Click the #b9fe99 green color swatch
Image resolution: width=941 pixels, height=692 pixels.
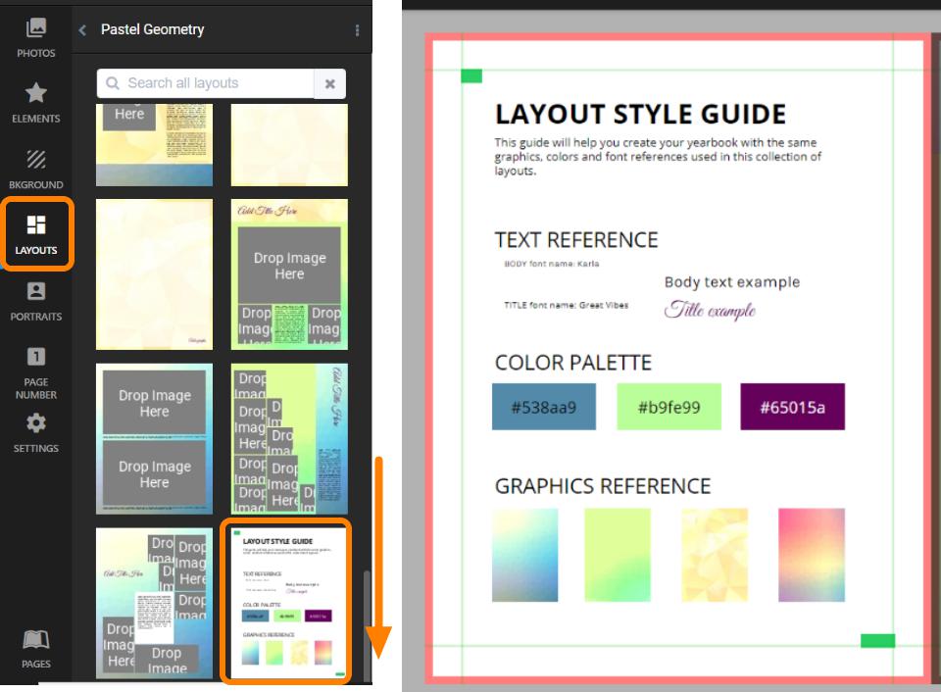click(x=669, y=407)
